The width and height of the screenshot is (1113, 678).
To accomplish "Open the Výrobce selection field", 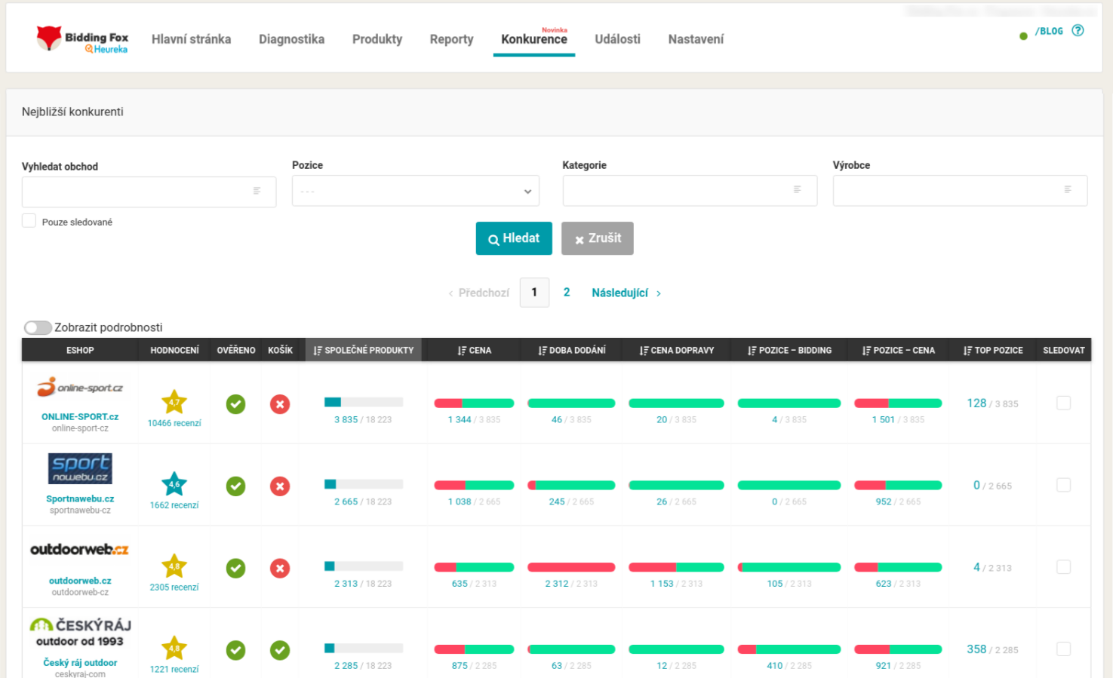I will (x=960, y=191).
